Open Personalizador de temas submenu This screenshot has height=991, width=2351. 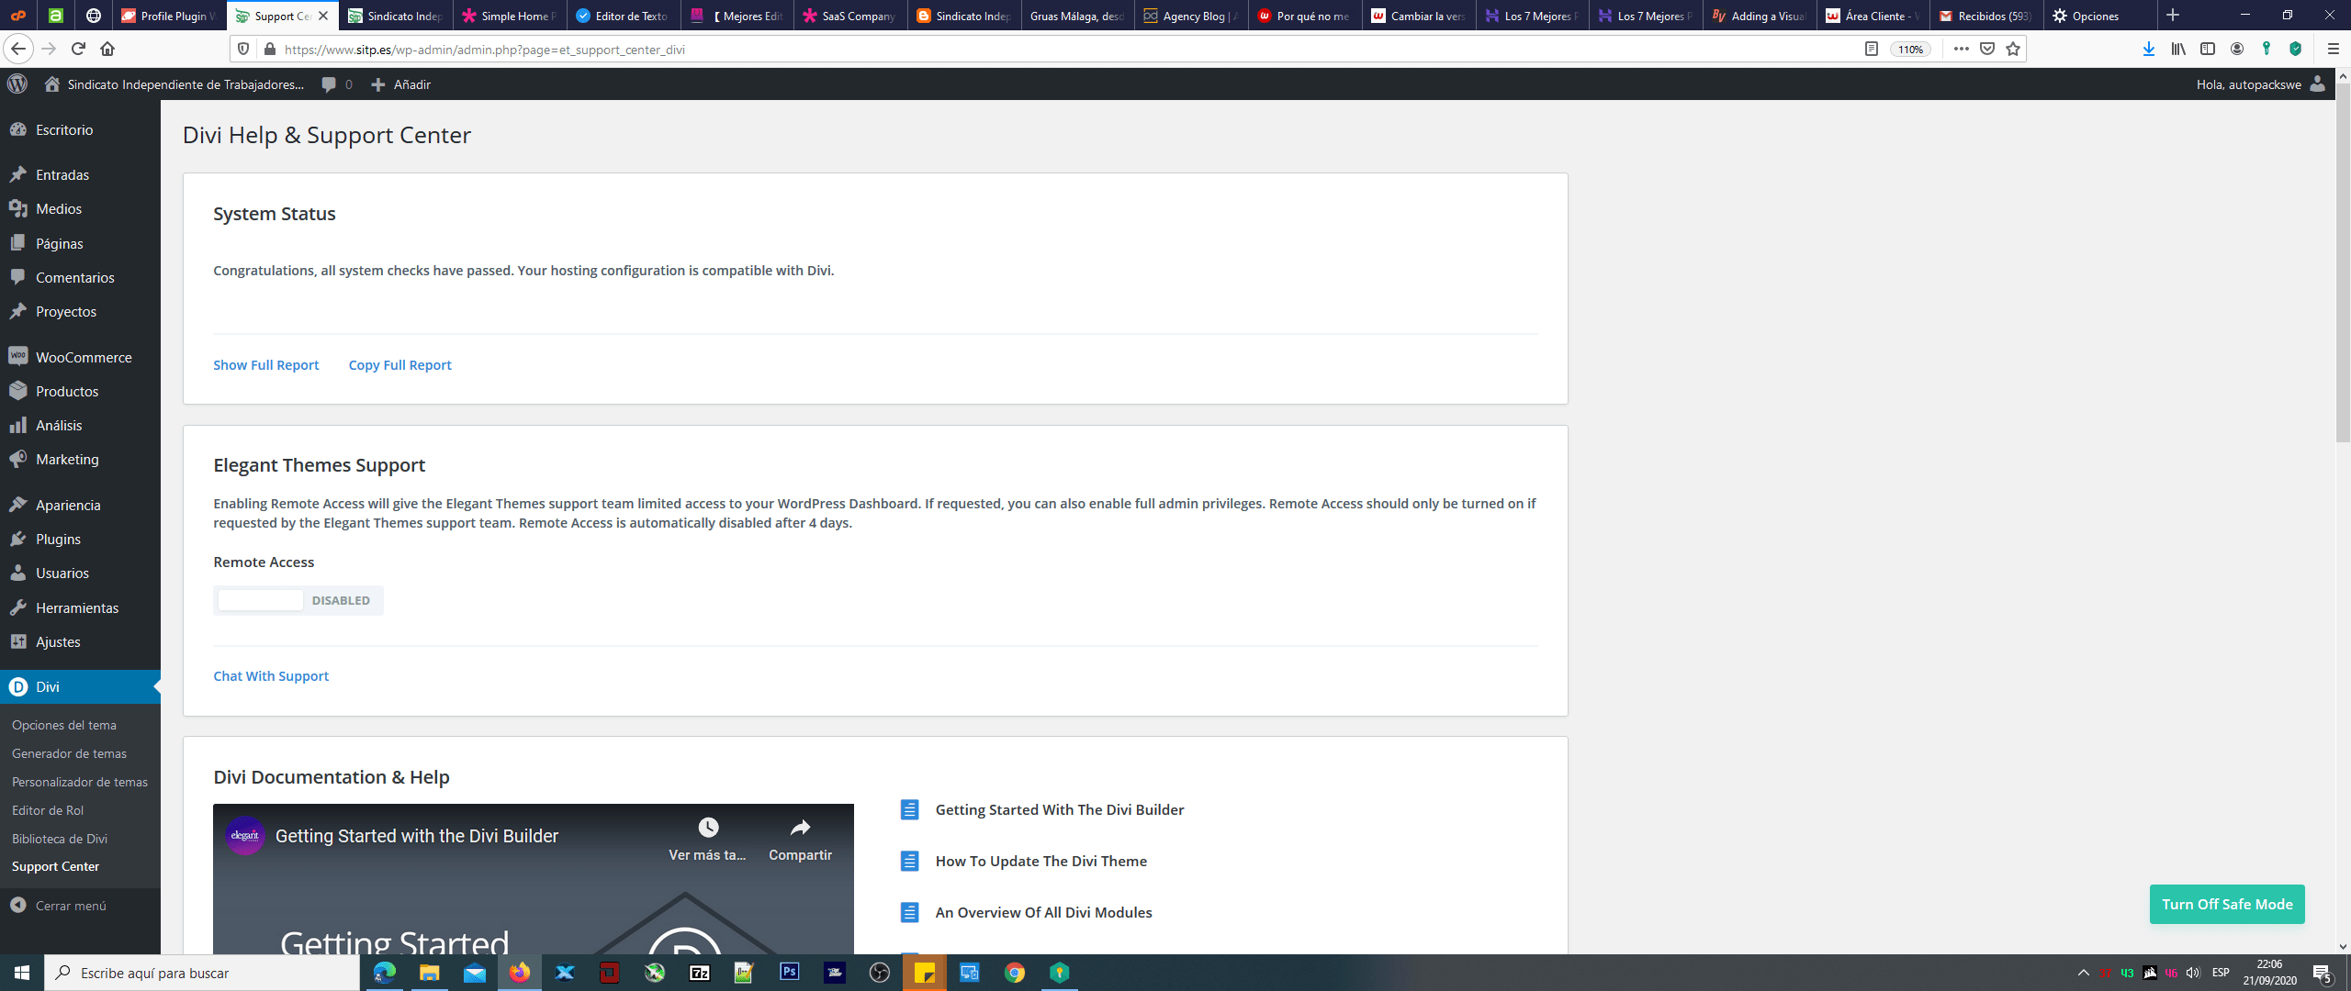tap(80, 782)
